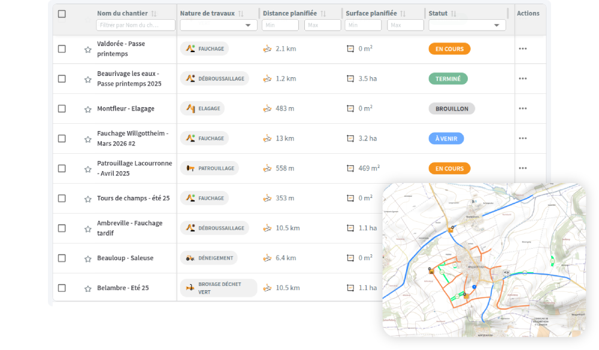Viewport: 599px width, 350px height.
Task: Star the Valdorée - Passe printemps row
Action: click(x=88, y=50)
